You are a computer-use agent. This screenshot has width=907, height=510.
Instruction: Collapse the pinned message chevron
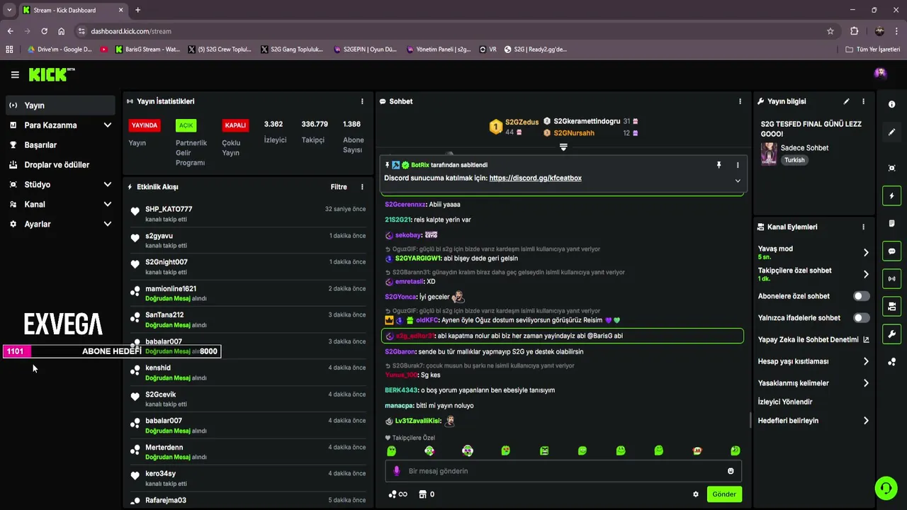tap(738, 181)
